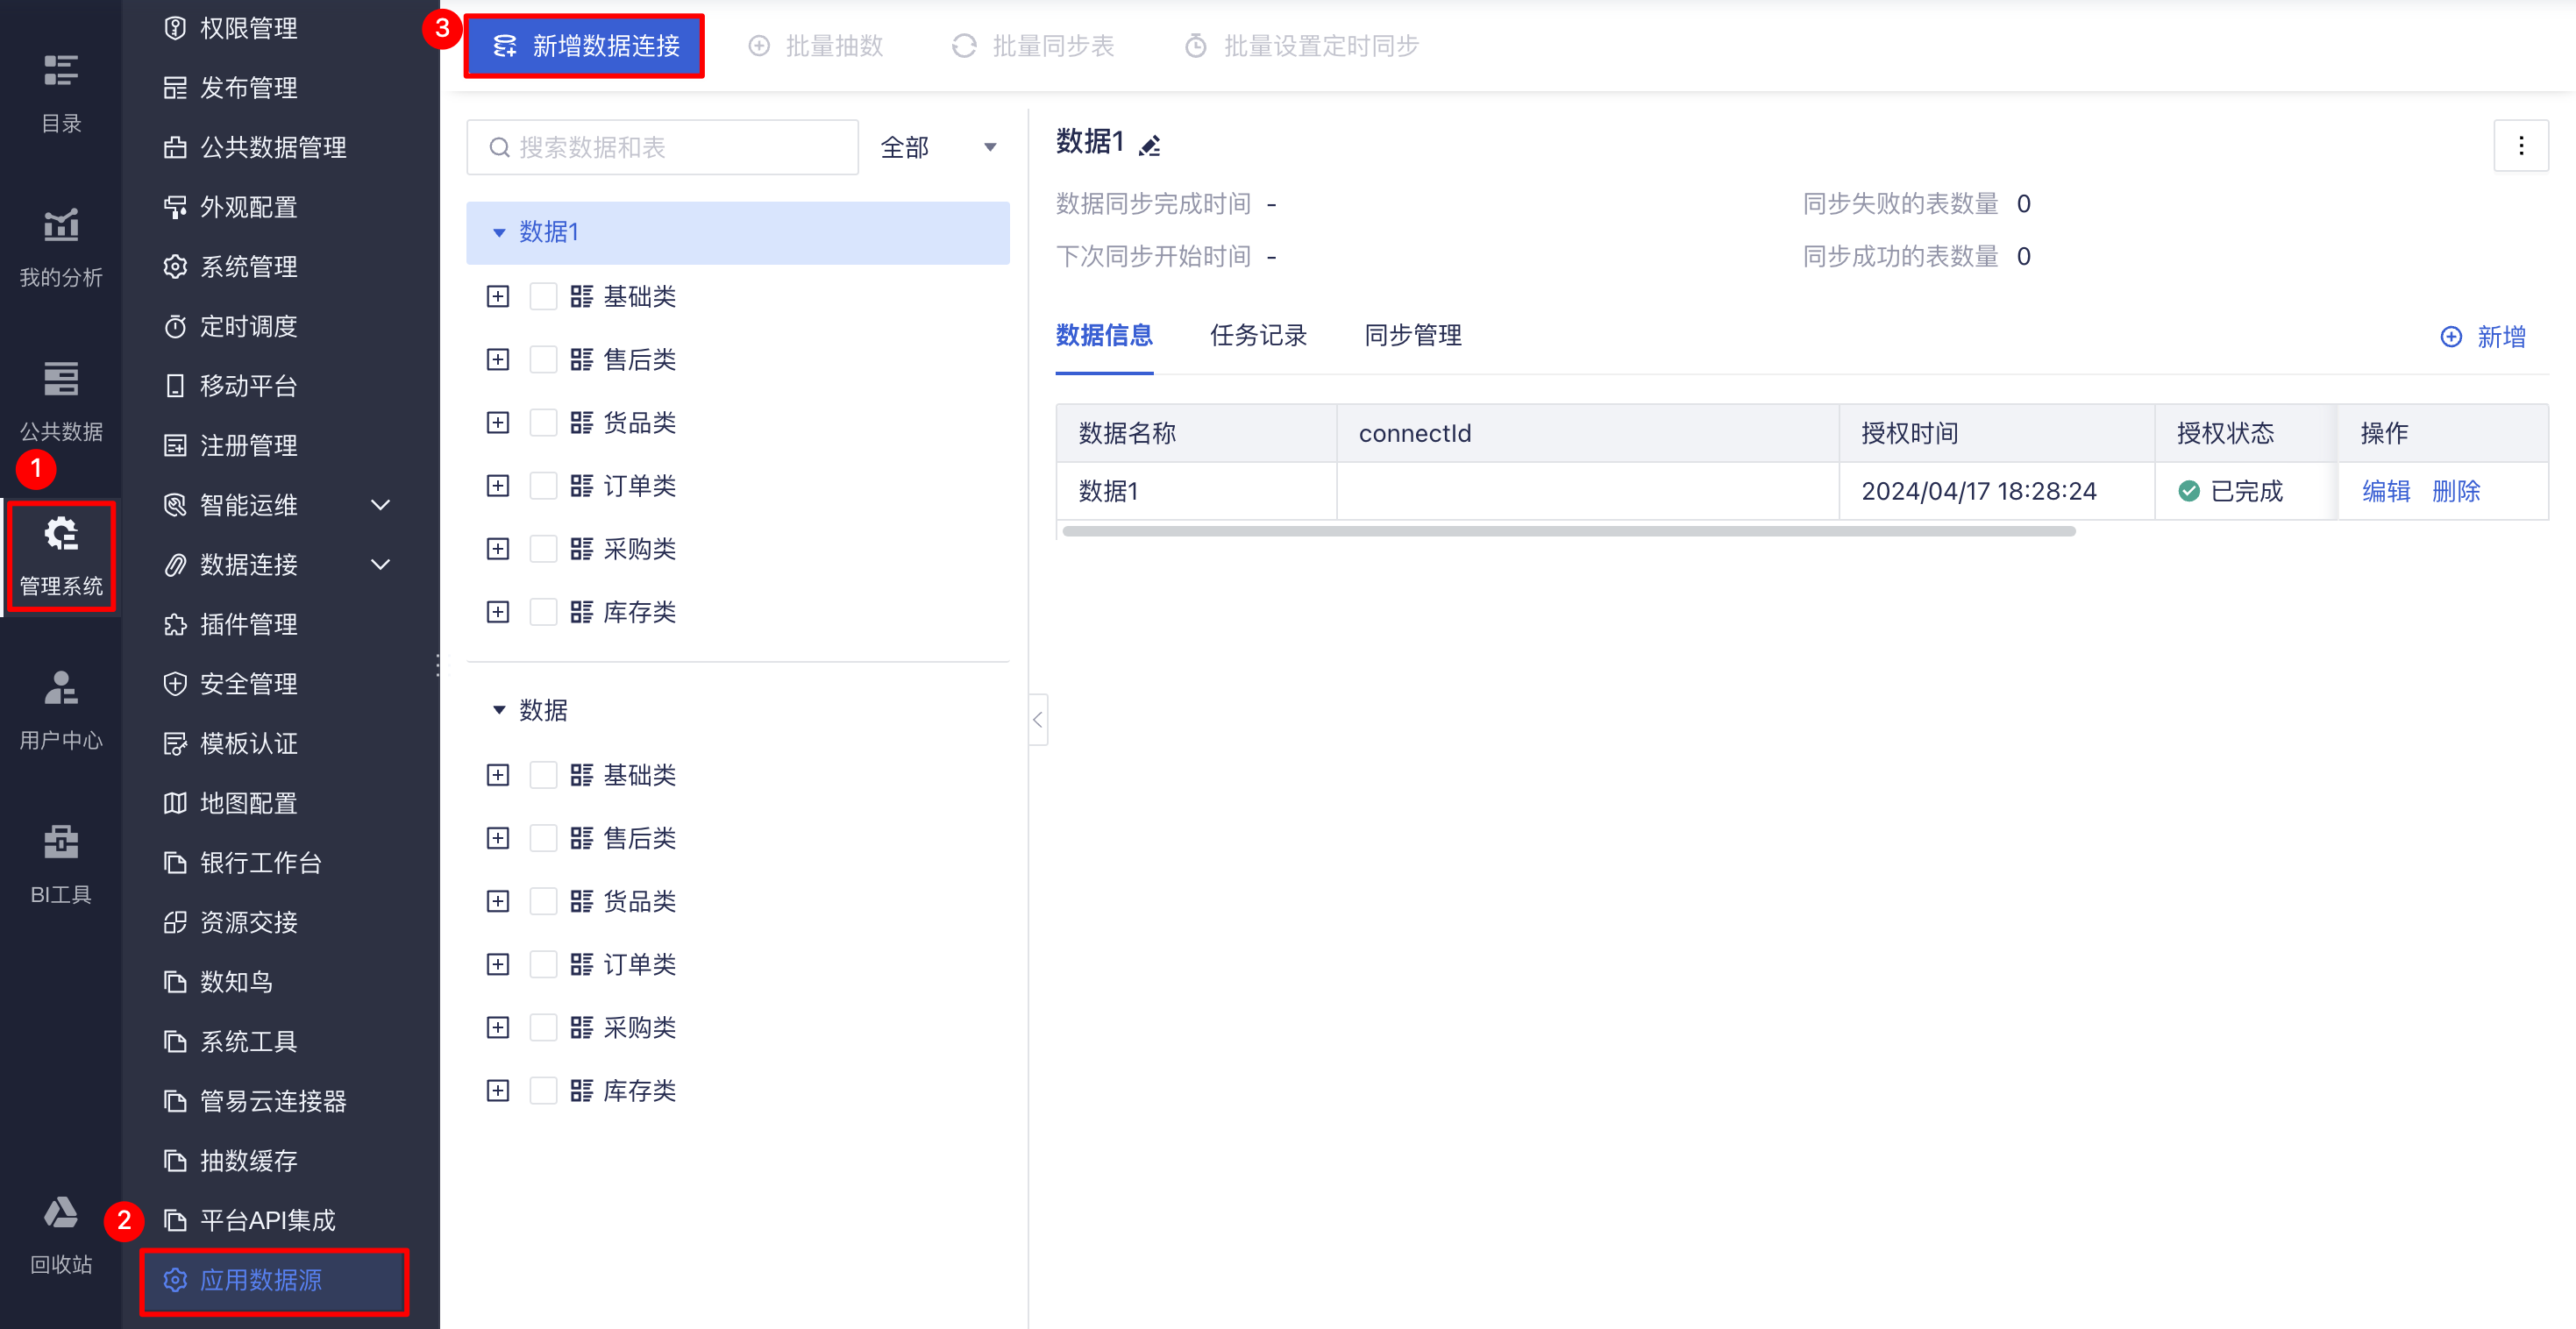Tick the 订单类 checkbox under 数据1

pos(543,486)
